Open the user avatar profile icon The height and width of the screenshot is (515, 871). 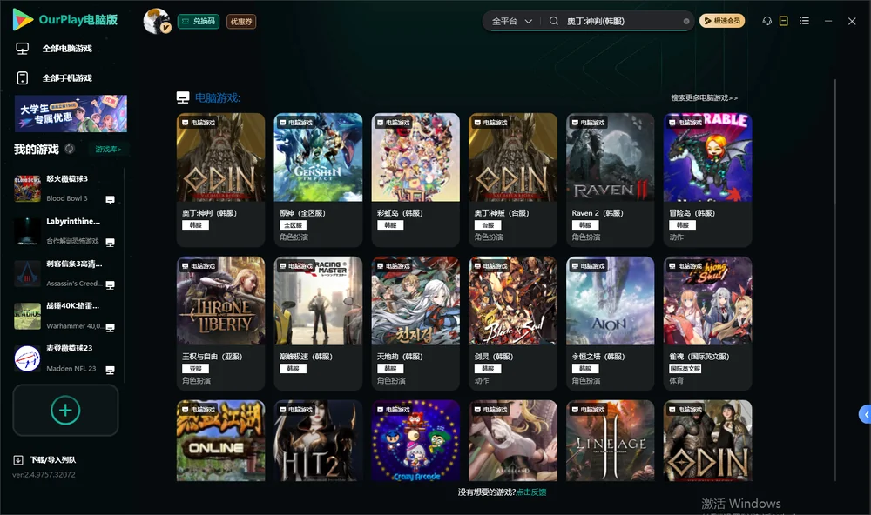[x=157, y=21]
